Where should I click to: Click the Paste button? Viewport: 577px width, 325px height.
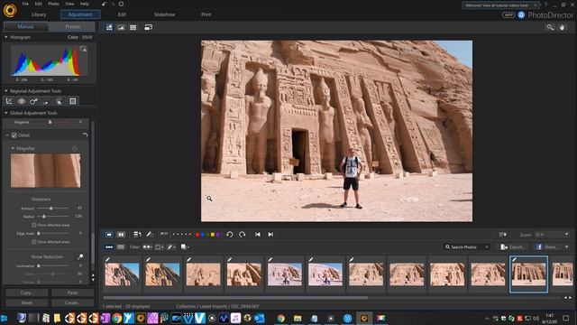point(72,292)
